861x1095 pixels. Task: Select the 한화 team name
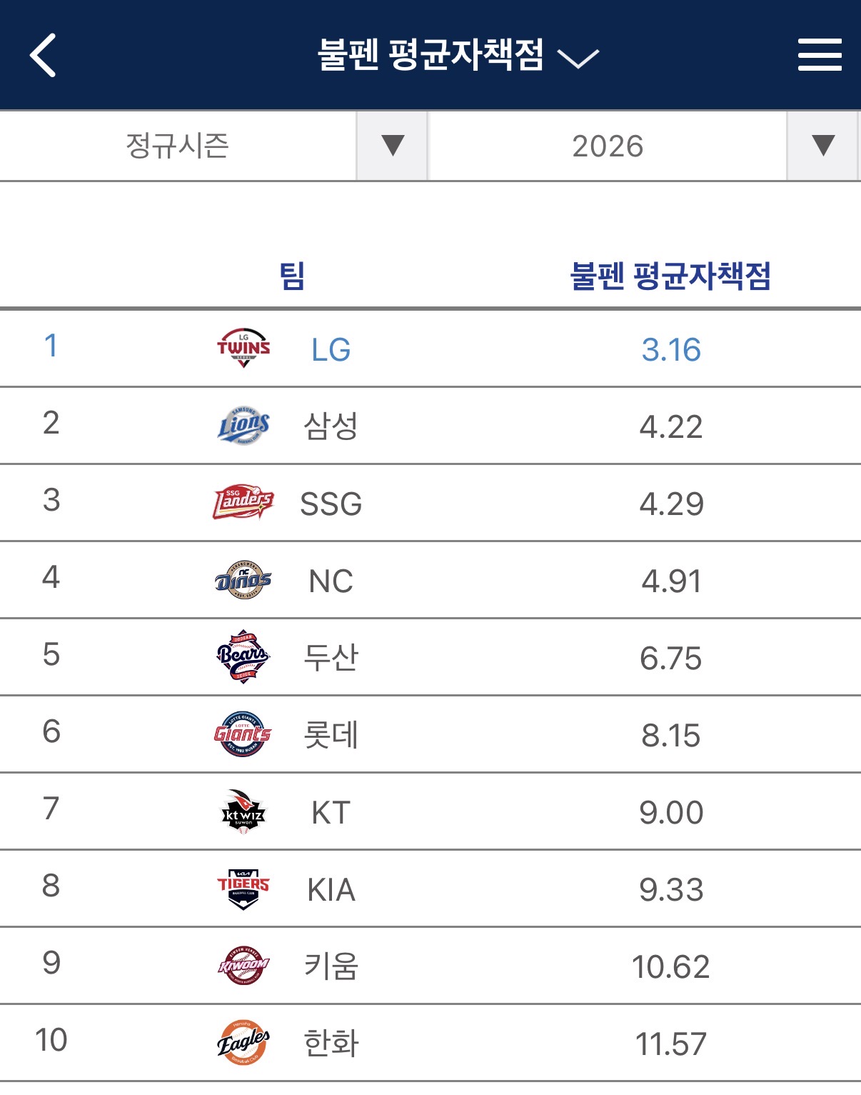[331, 1044]
